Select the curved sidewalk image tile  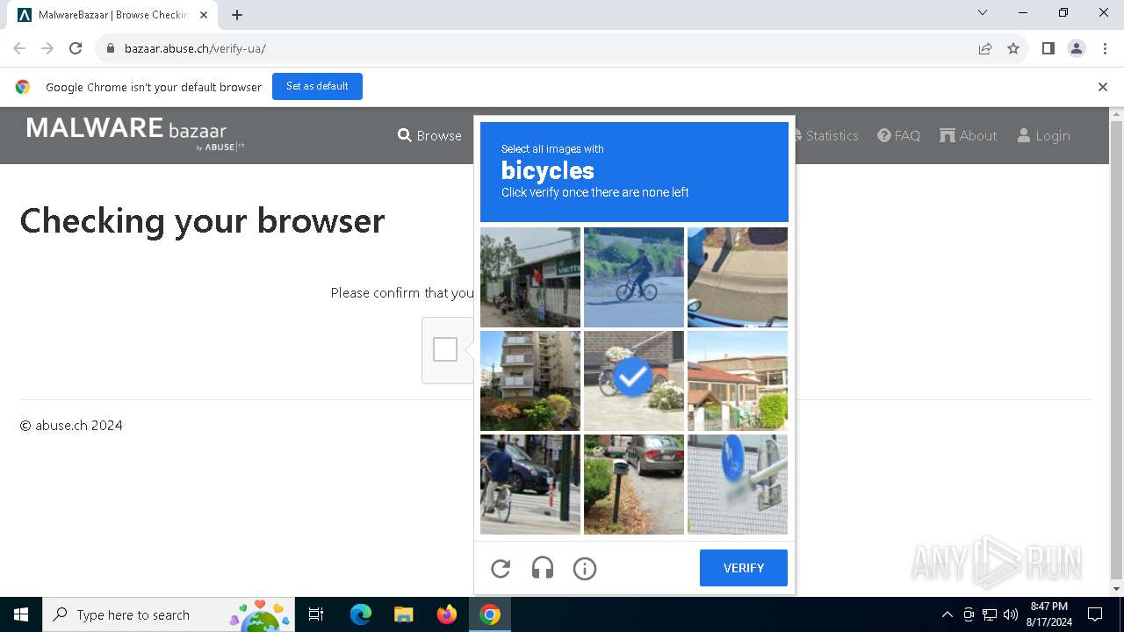[738, 277]
